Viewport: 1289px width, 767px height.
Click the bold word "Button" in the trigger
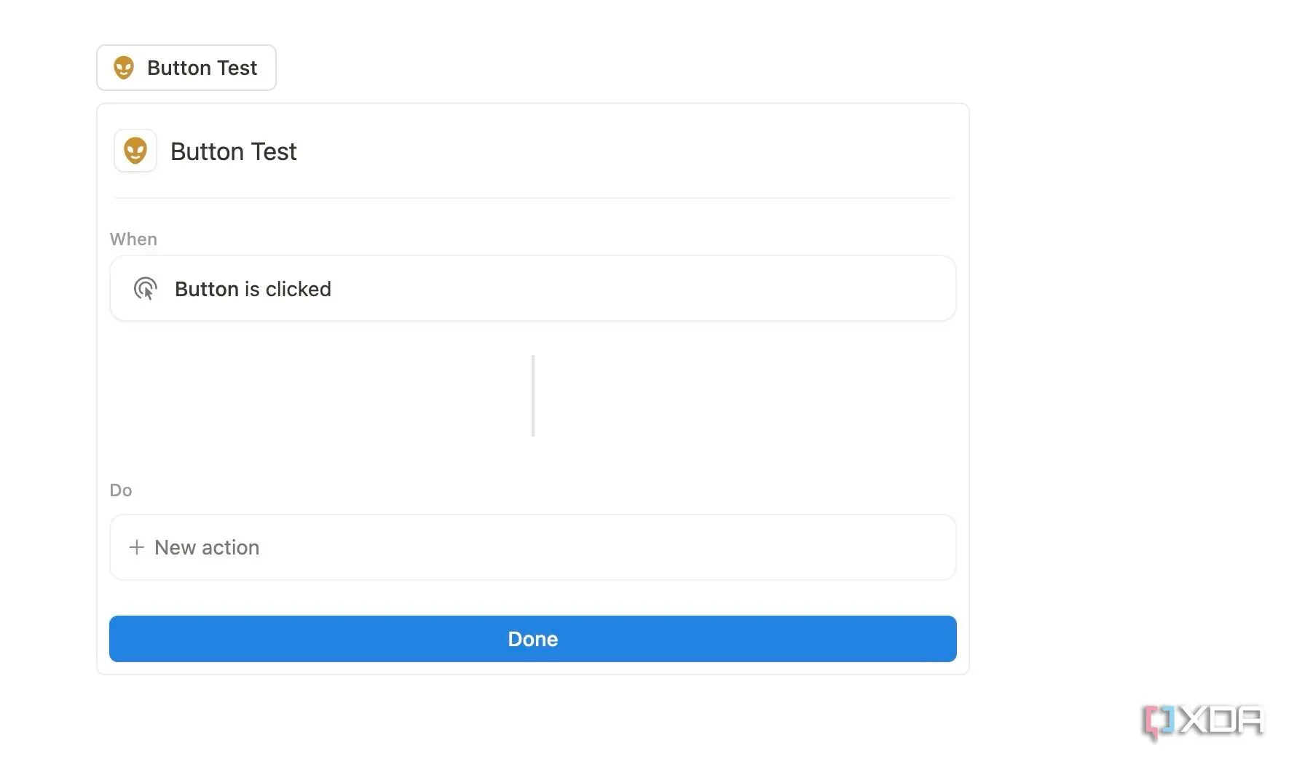coord(207,289)
